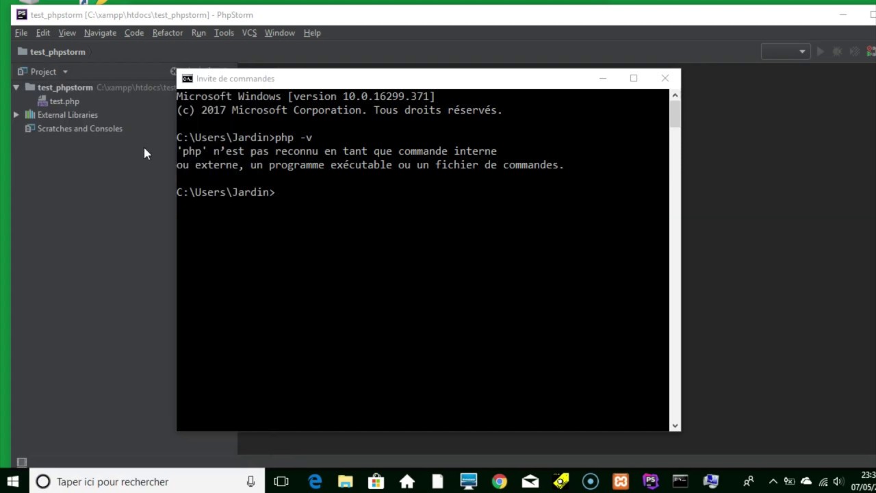Click the Command Prompt window icon
This screenshot has width=876, height=493.
tap(187, 79)
